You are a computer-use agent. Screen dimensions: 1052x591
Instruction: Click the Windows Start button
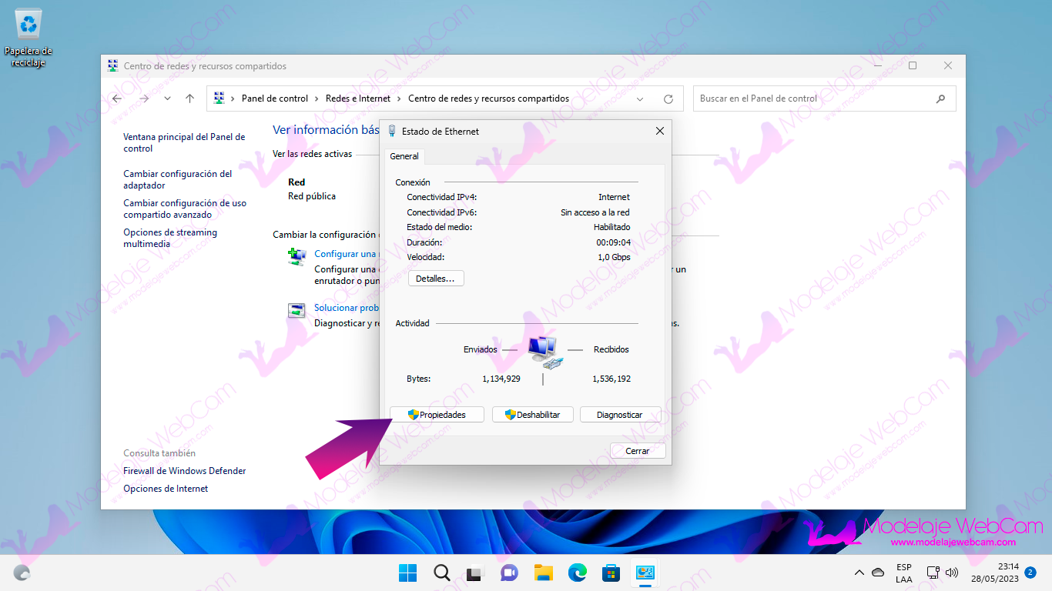click(407, 573)
